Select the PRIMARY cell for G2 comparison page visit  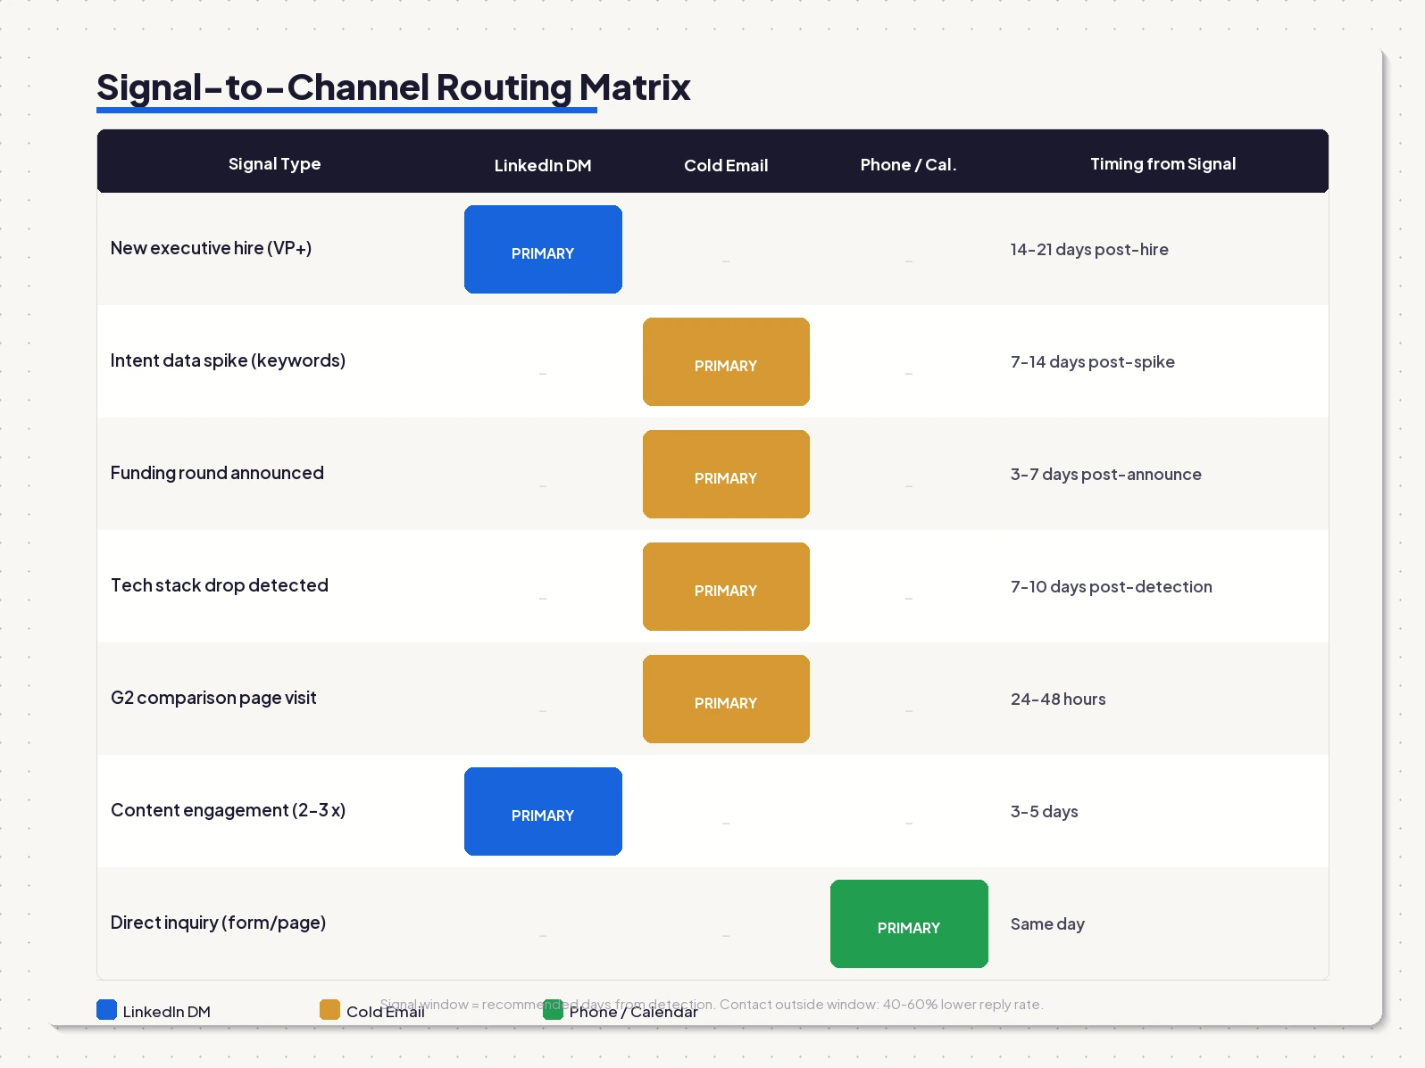(x=726, y=699)
